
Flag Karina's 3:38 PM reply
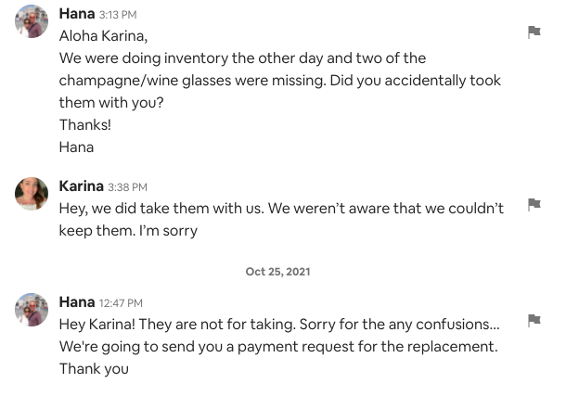point(534,204)
